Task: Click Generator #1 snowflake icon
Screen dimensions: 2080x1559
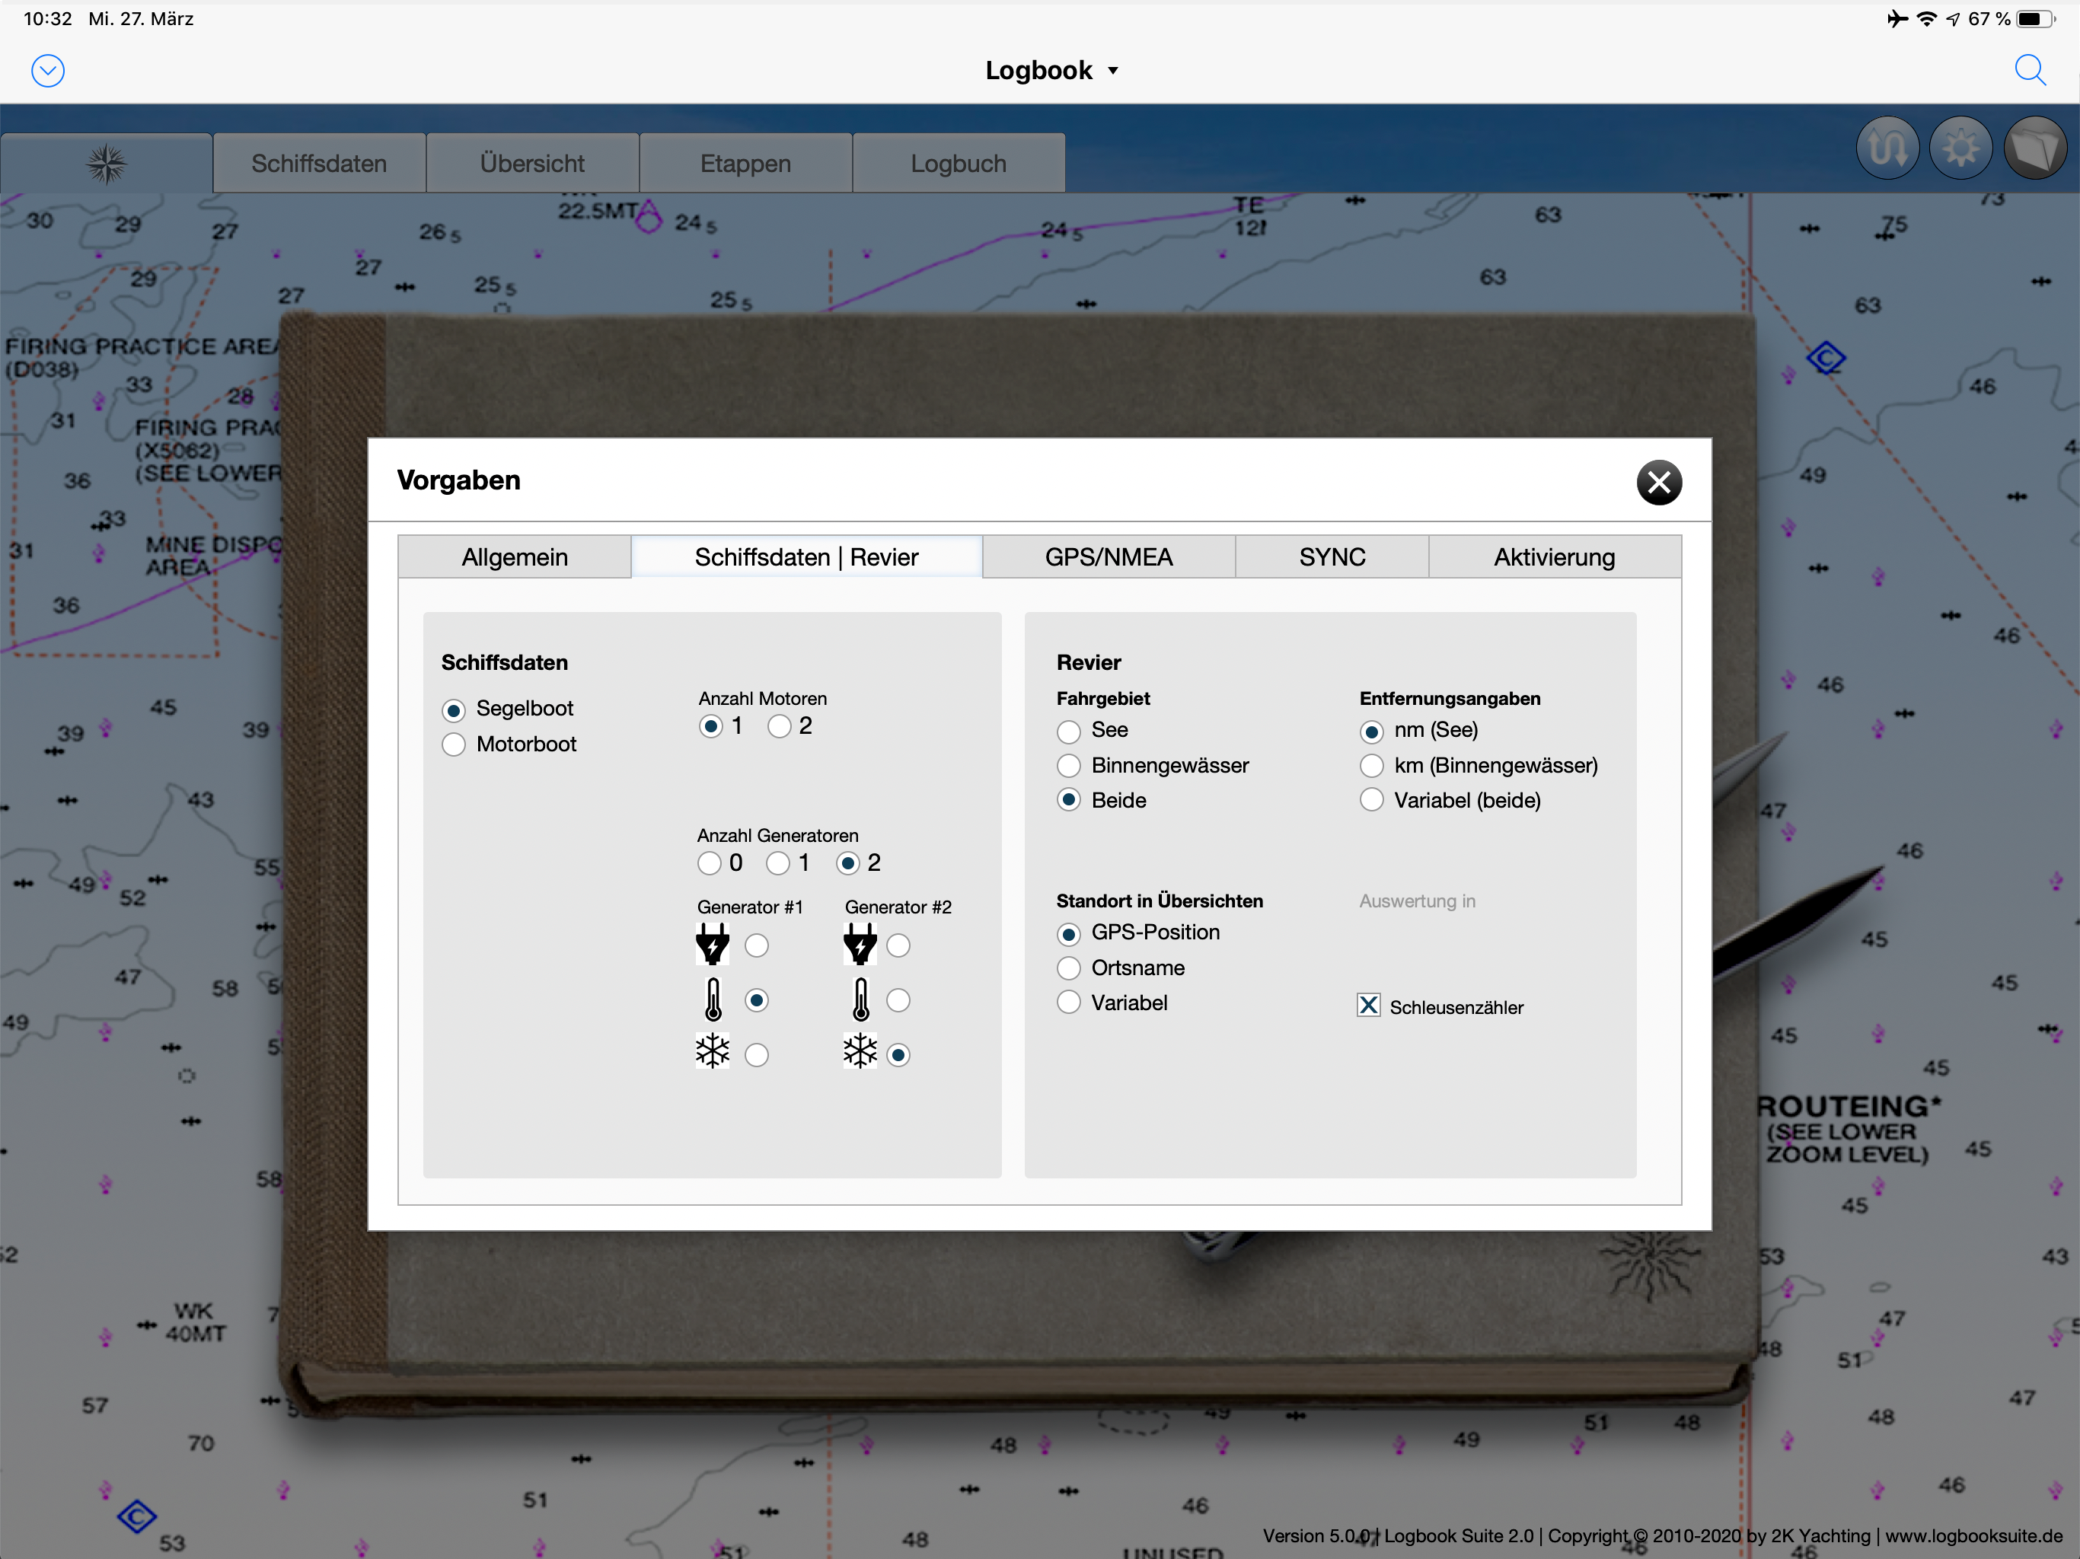Action: tap(713, 1051)
